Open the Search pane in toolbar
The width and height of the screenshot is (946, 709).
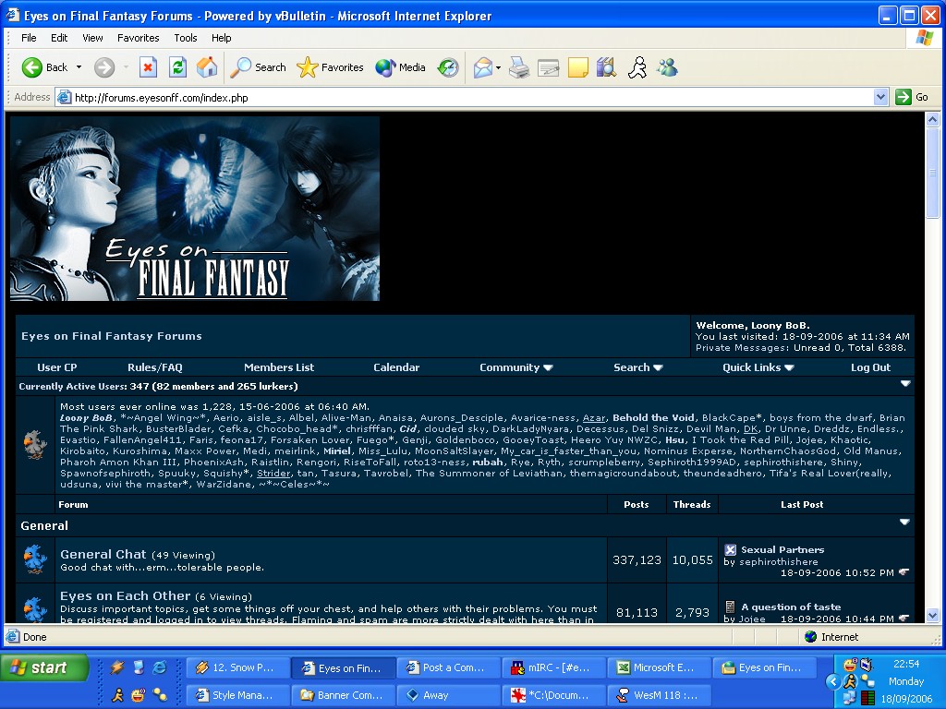point(259,67)
